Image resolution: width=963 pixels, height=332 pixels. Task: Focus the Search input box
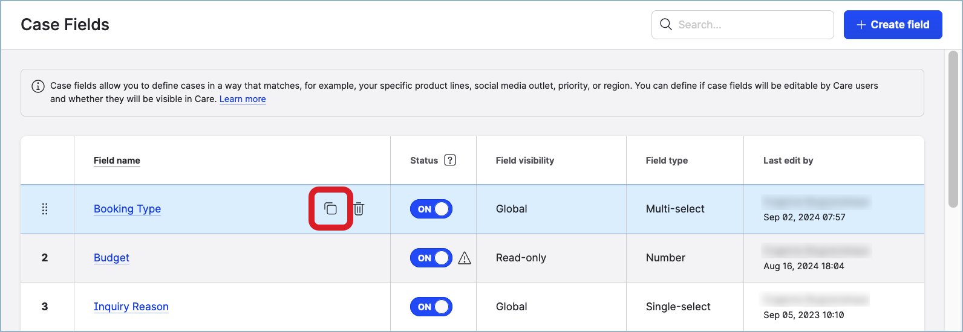[750, 25]
